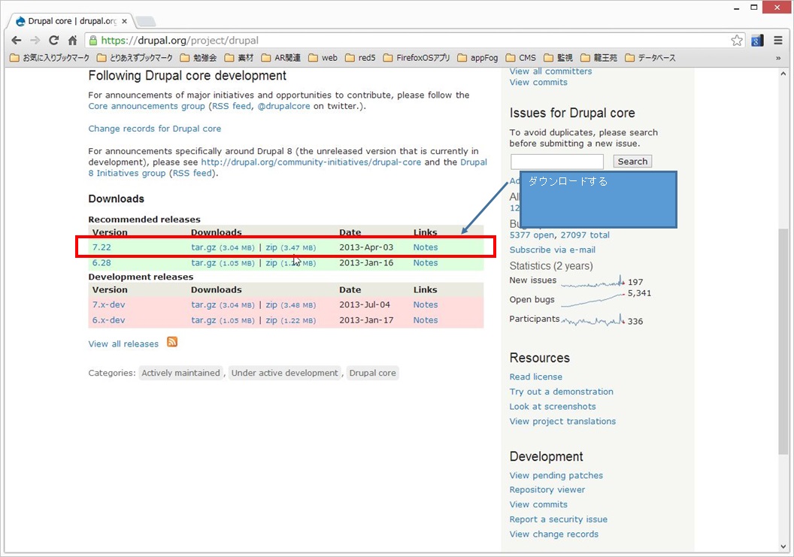Open the View all committers link

pos(550,71)
